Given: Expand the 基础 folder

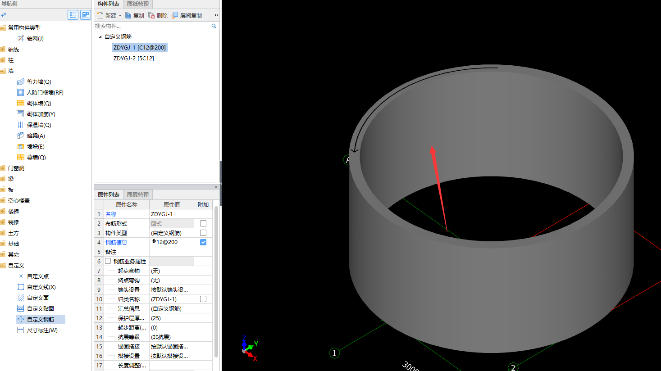Looking at the screenshot, I should (3, 244).
